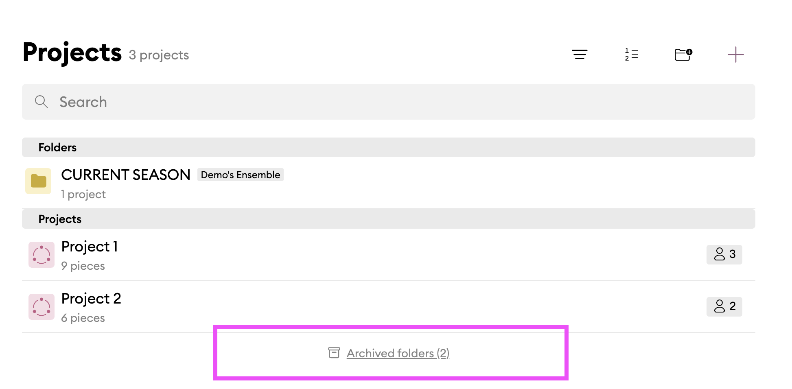Open Project 2 title
792x389 pixels.
[91, 299]
